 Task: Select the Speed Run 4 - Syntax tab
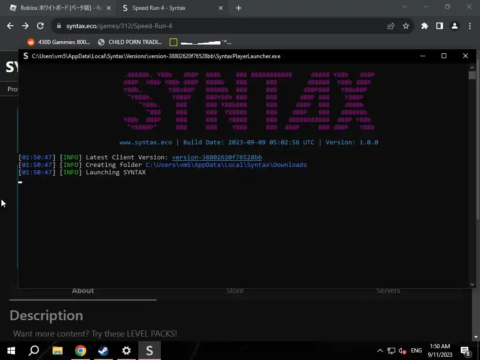point(172,8)
